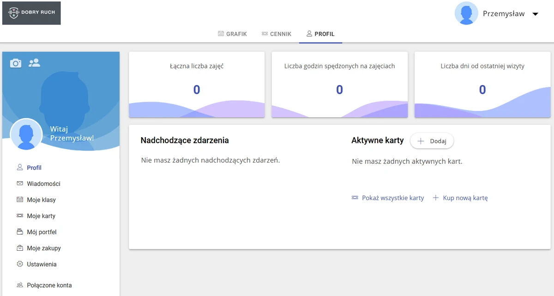Click the wallet icon beside Mój portfel
Image resolution: width=554 pixels, height=296 pixels.
pyautogui.click(x=20, y=232)
